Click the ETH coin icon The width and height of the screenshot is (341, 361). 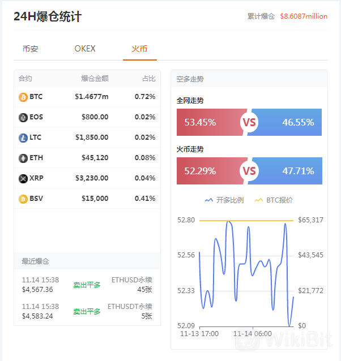click(23, 158)
